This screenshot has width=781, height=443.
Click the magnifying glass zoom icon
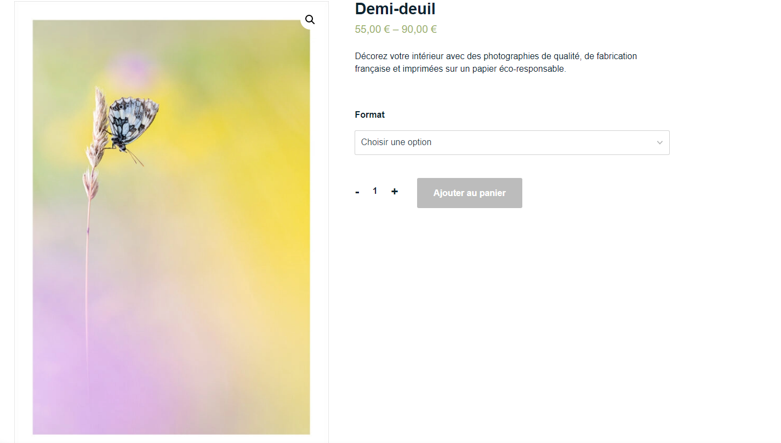310,20
